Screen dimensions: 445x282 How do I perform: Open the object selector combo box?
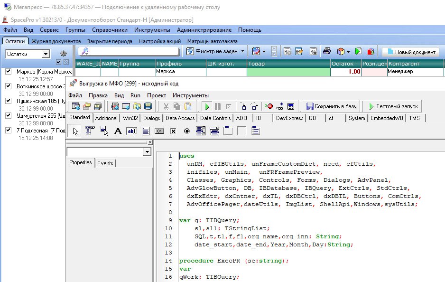(147, 152)
